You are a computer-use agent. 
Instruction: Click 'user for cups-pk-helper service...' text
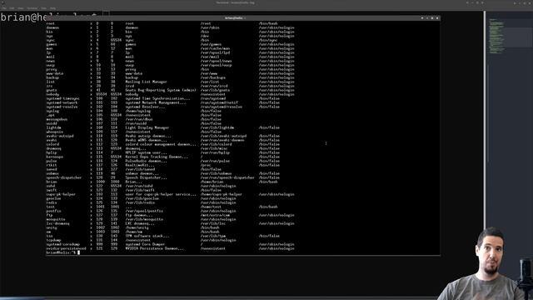161,194
